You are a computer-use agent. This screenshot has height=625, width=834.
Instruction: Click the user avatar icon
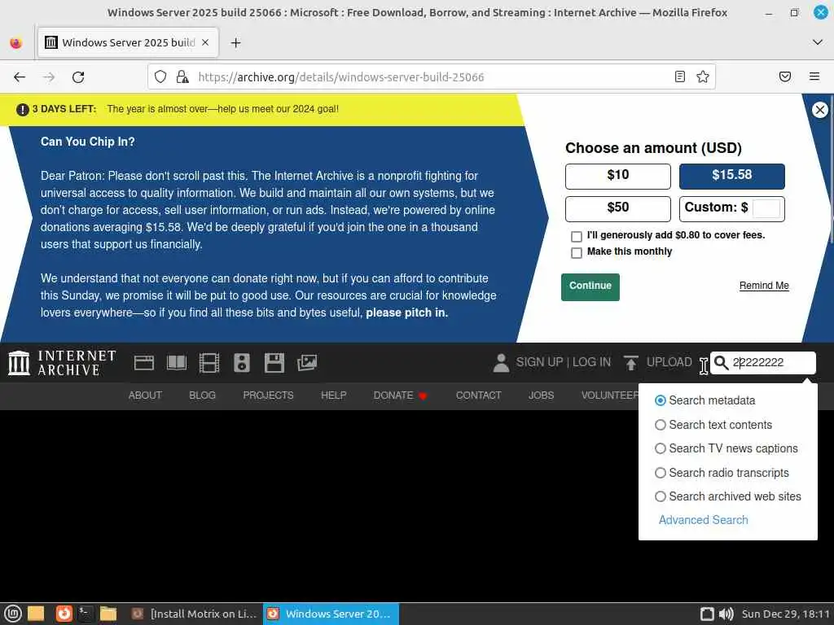point(501,363)
